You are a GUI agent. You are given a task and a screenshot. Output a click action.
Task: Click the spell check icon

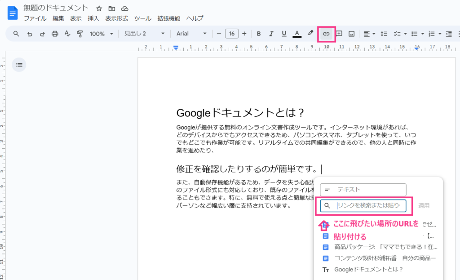(67, 34)
